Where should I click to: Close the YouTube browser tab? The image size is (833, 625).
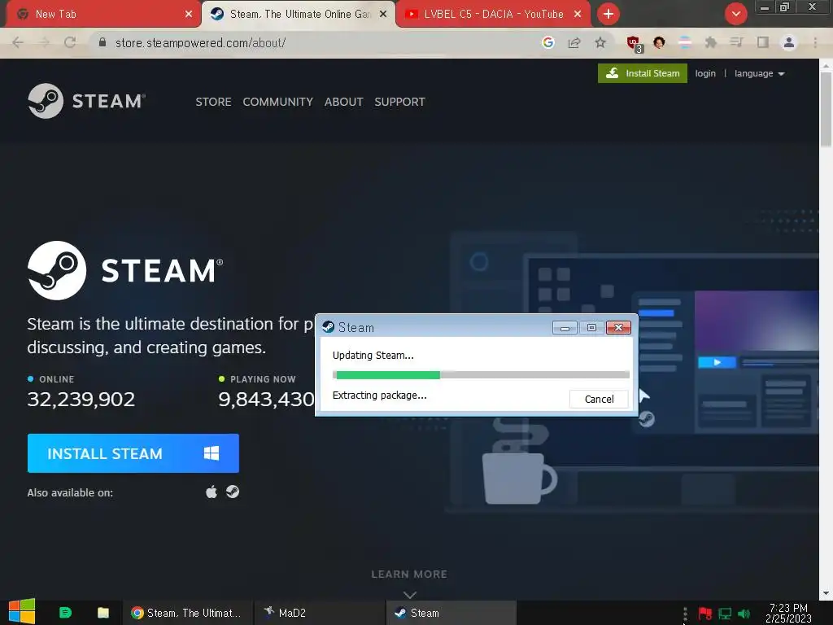(x=578, y=15)
